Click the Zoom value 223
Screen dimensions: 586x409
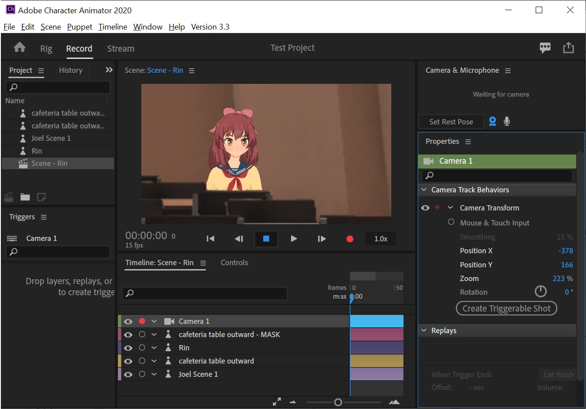point(559,278)
